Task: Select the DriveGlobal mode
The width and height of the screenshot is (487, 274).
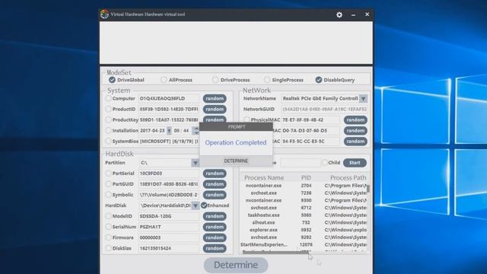Action: click(112, 80)
